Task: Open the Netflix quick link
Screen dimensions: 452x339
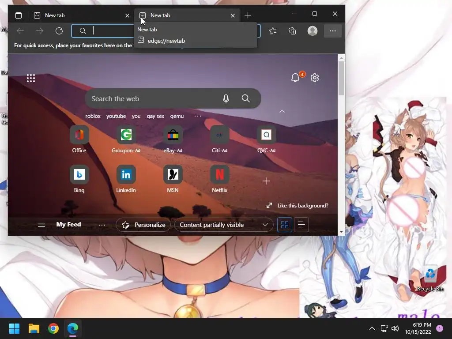Action: [219, 179]
